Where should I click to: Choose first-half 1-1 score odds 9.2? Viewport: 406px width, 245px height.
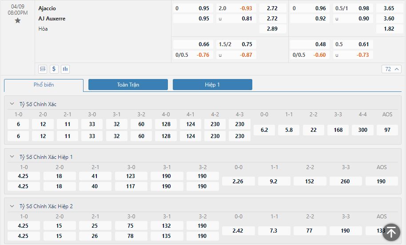point(274,182)
